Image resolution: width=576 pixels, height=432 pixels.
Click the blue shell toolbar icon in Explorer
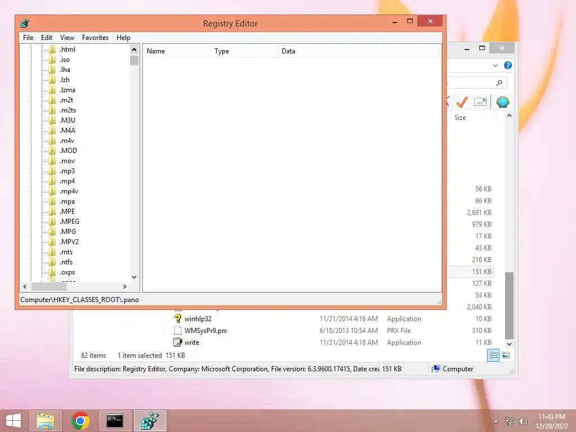(502, 102)
